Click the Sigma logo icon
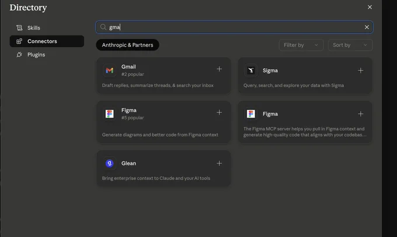Screen dimensions: 397x237 251,70
